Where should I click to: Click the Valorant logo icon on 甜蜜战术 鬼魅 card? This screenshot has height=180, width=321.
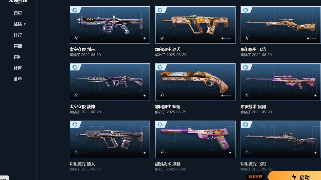coord(162,152)
